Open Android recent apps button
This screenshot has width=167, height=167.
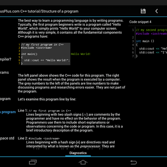tap(33, 162)
